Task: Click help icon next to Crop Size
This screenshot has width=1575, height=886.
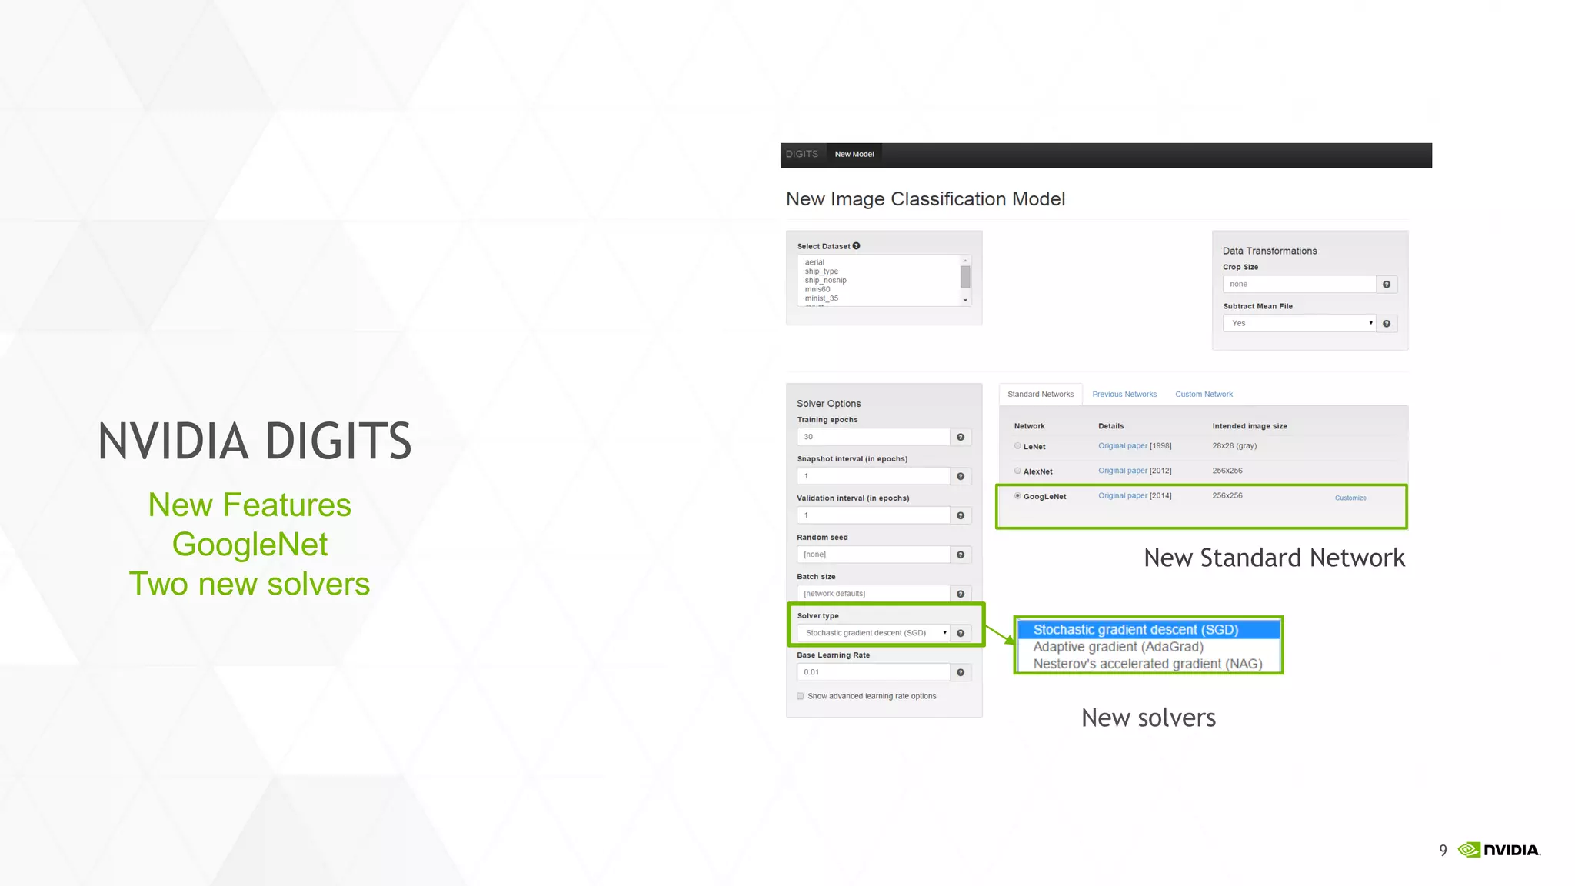Action: pos(1387,285)
